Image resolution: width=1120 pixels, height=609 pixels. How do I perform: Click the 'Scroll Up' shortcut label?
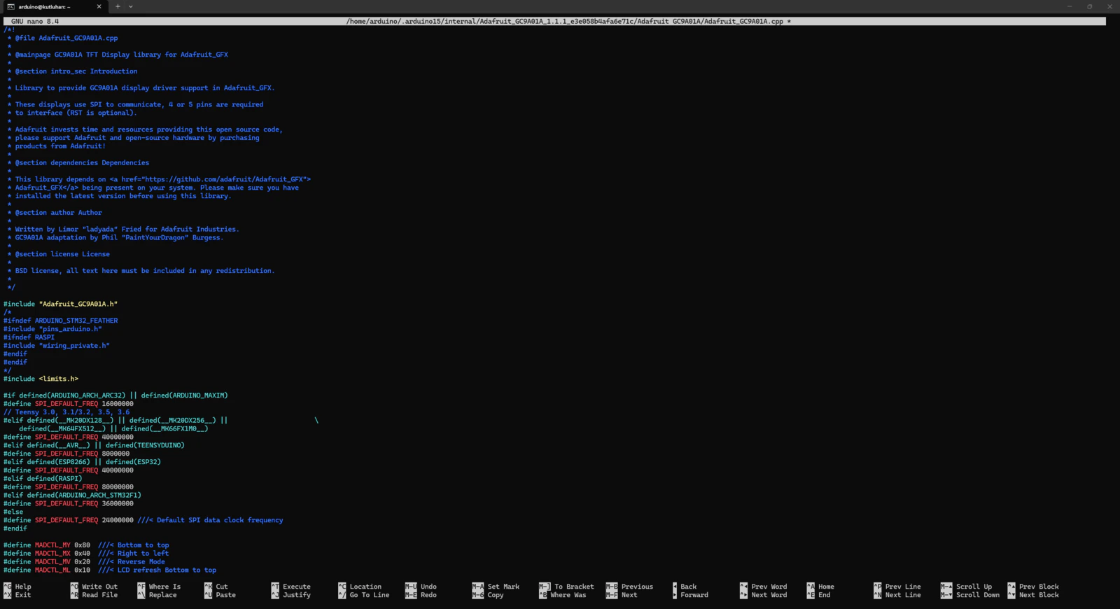point(974,587)
